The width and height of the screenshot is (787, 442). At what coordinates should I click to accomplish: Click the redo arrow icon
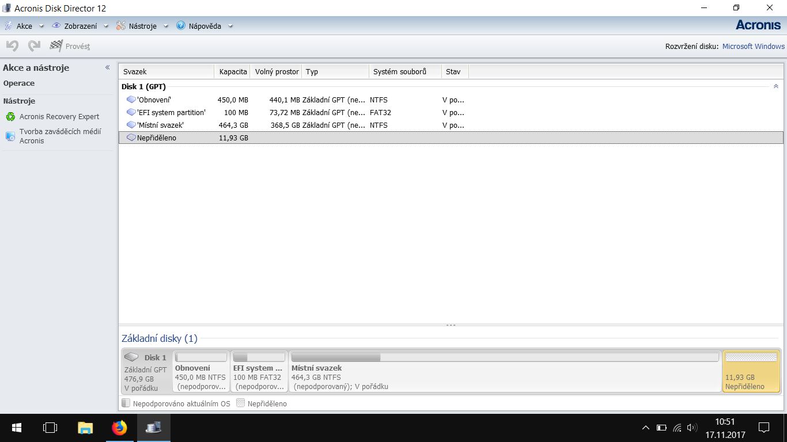pyautogui.click(x=34, y=46)
